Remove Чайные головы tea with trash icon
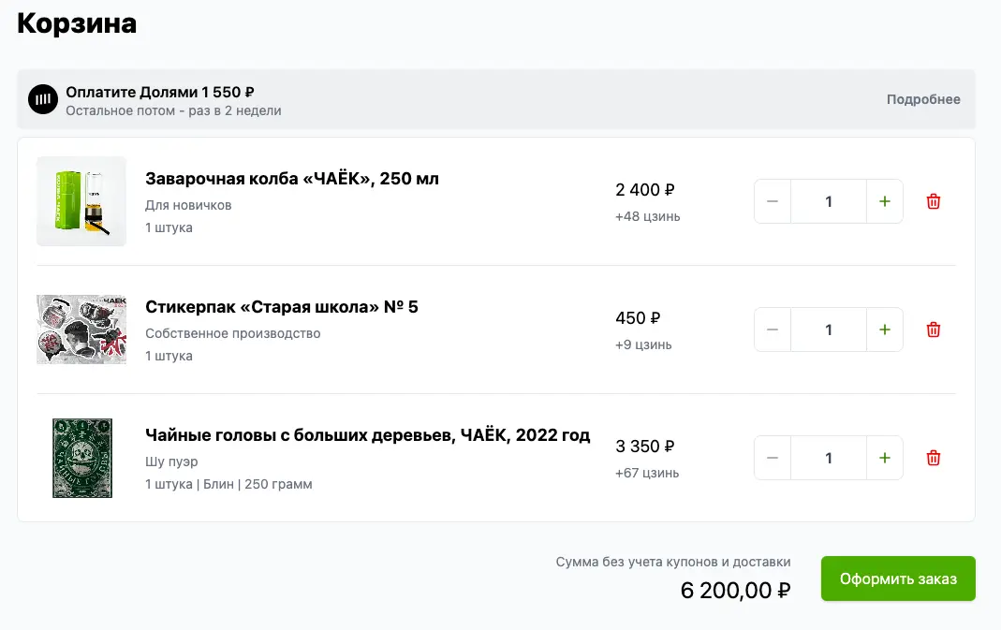Image resolution: width=1001 pixels, height=630 pixels. (x=933, y=457)
